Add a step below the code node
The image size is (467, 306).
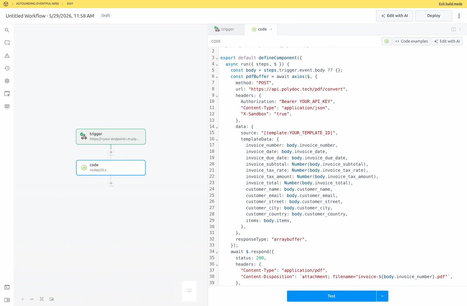point(111,183)
